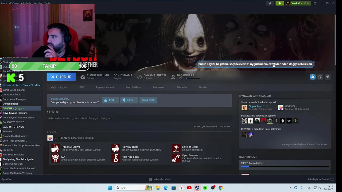Click the question mark friend avatar
Viewport: 342px width, 192px height.
(276, 121)
